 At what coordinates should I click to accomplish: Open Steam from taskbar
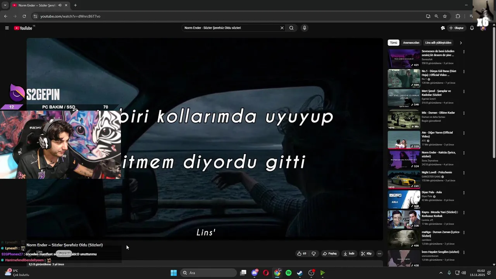300,273
